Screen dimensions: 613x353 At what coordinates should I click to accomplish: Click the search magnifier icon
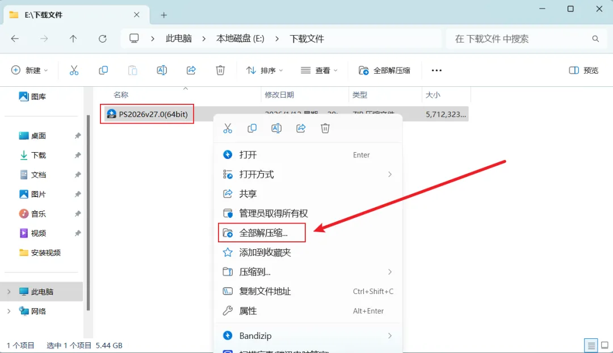coord(595,39)
